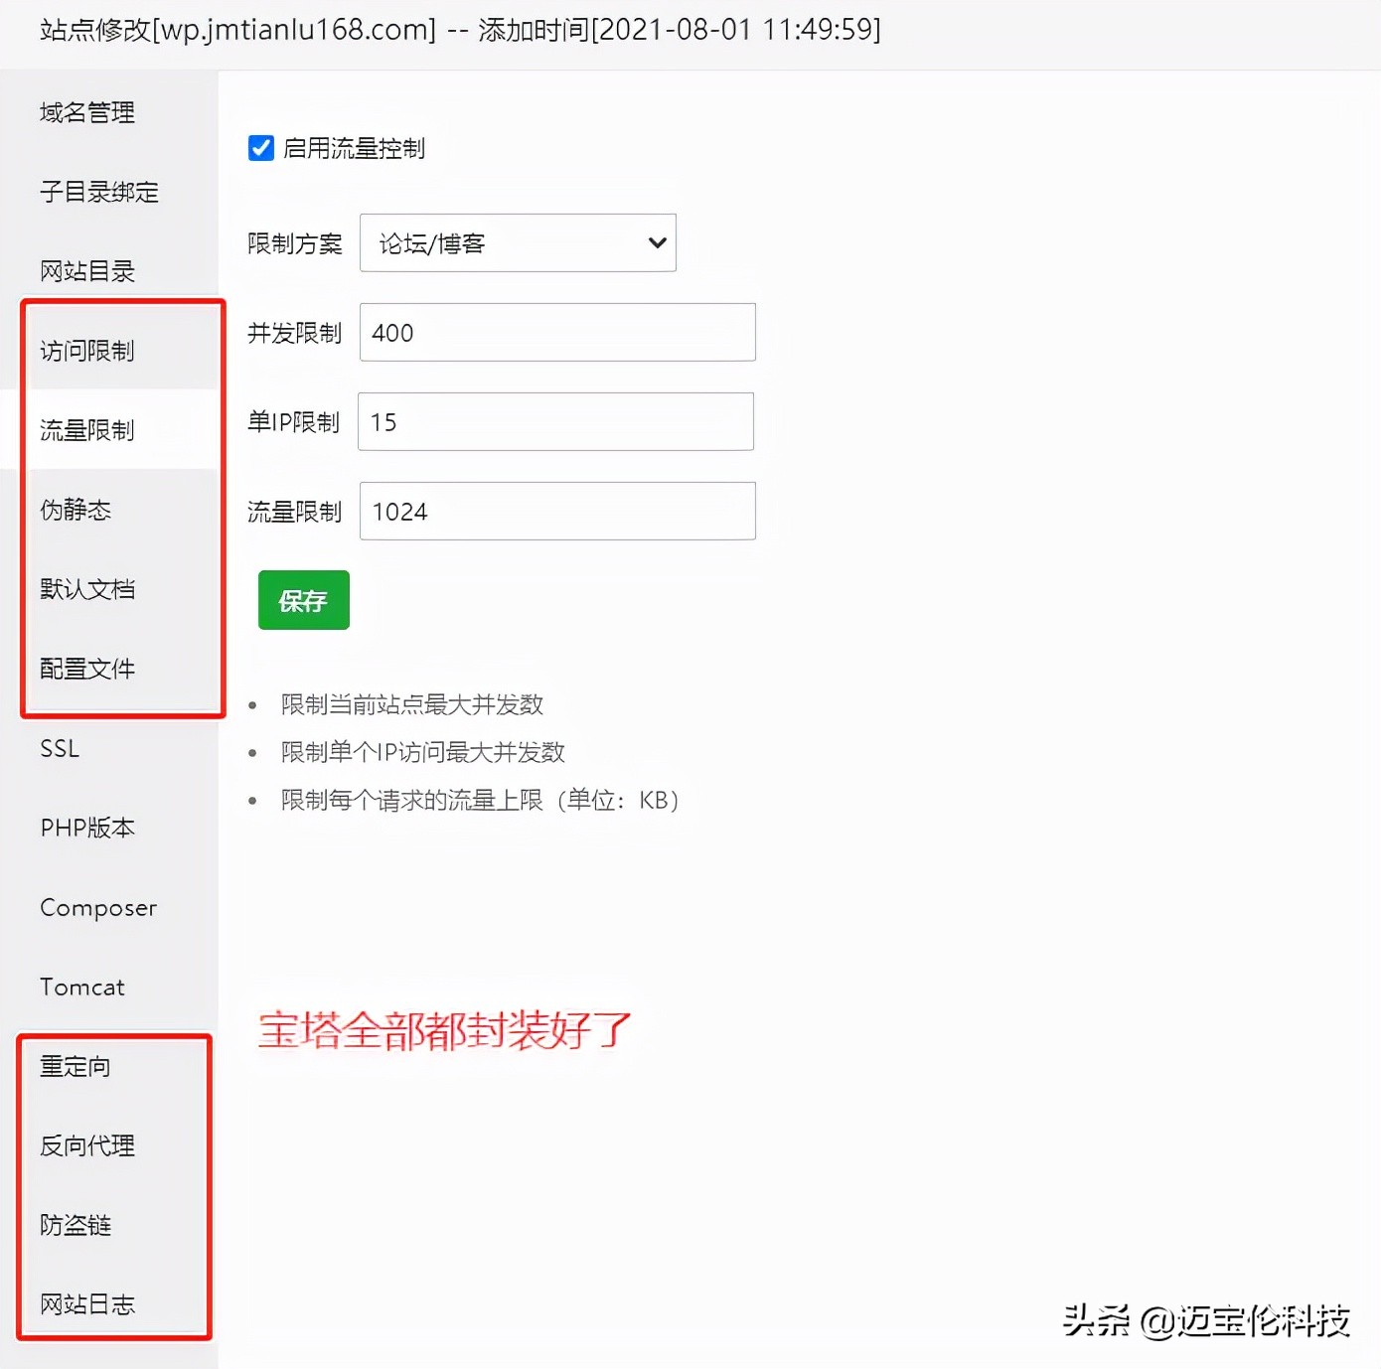
Task: Switch to PHP版本 settings
Action: pyautogui.click(x=86, y=828)
